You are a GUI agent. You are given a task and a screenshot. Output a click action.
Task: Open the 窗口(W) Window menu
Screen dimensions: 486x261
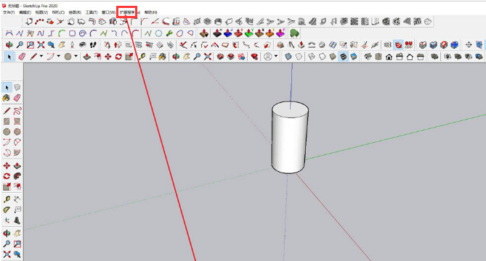tap(108, 12)
